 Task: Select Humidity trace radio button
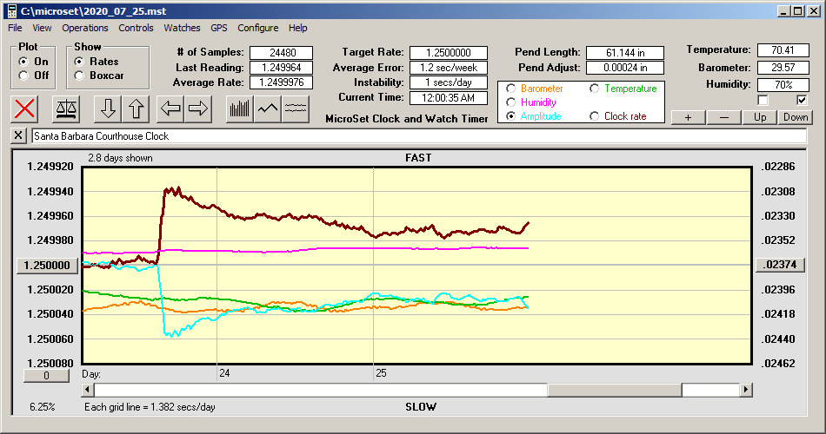coord(510,102)
